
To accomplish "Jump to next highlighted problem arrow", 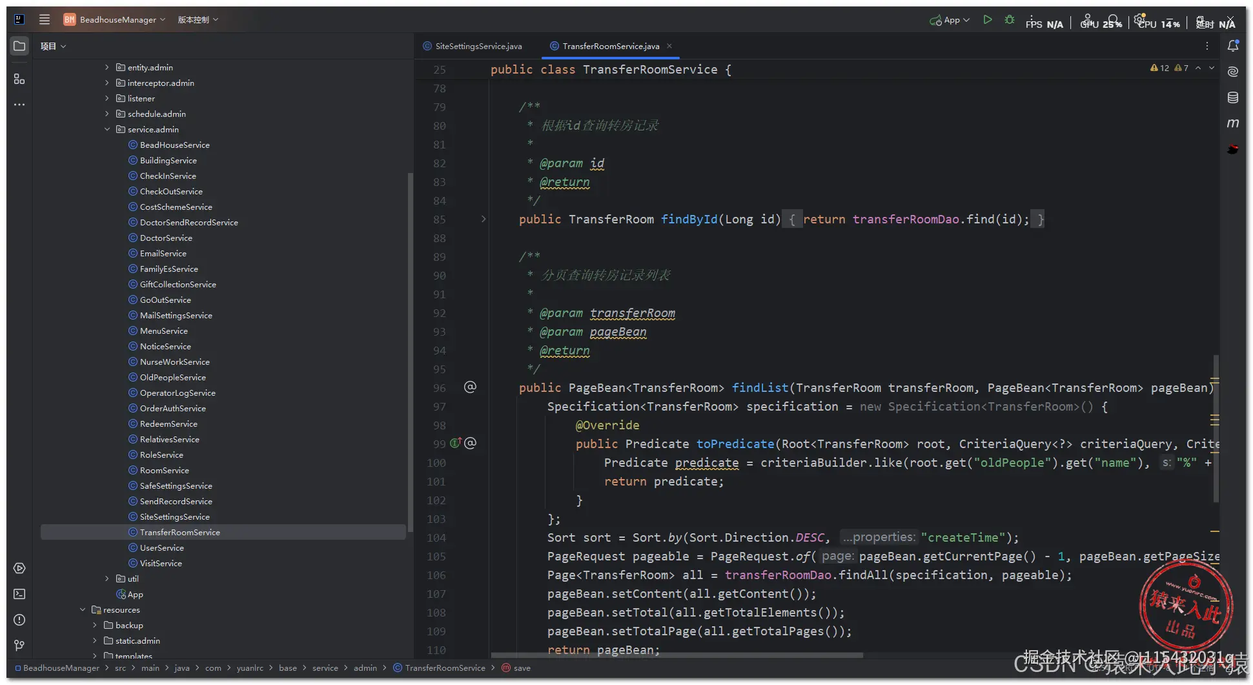I will (1212, 68).
